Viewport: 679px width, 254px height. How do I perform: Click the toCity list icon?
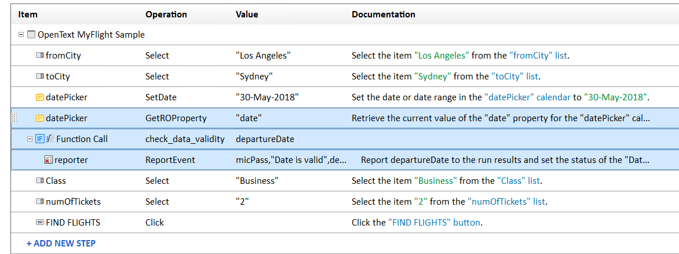39,77
